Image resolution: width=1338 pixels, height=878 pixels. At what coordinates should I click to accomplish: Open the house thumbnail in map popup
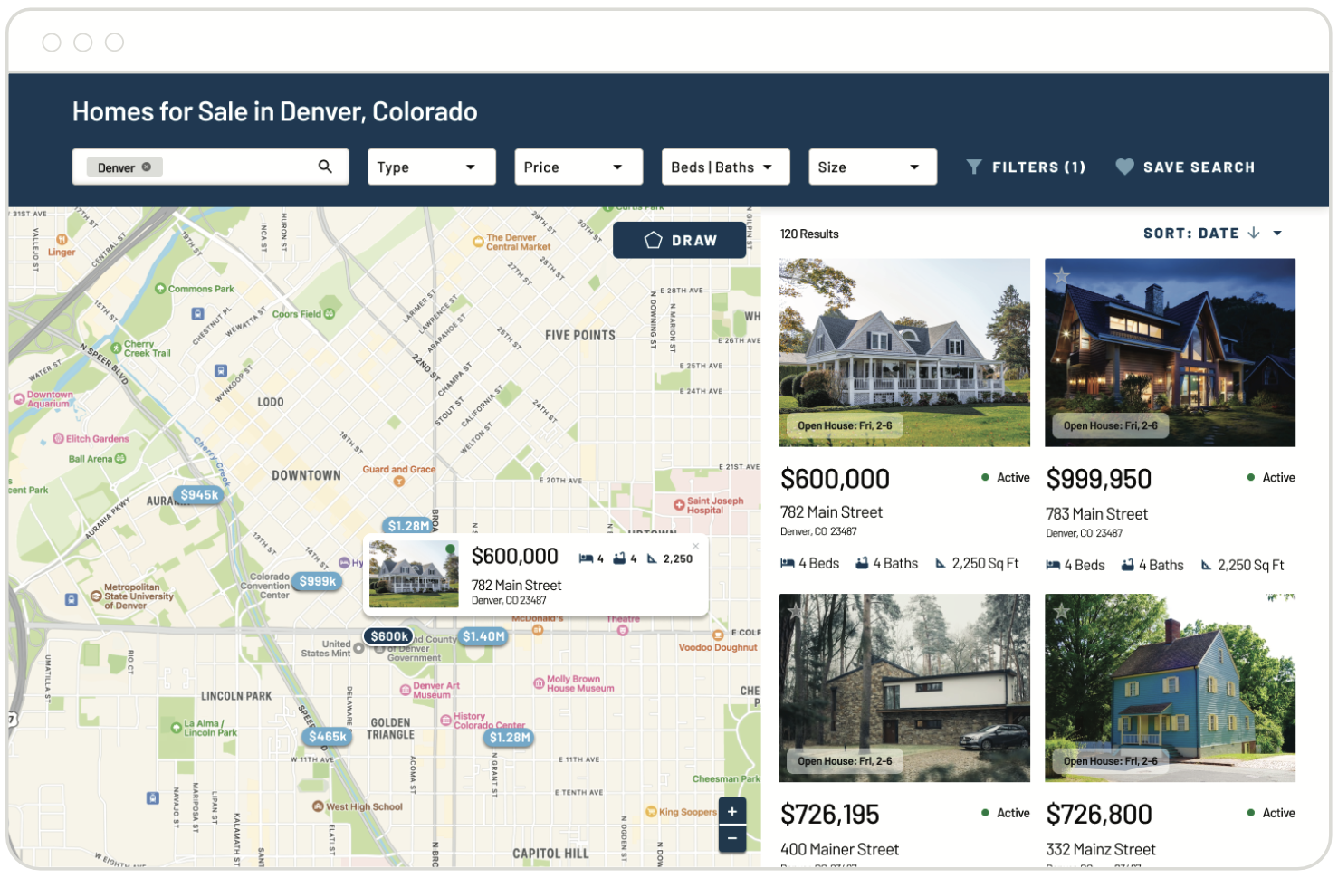414,574
